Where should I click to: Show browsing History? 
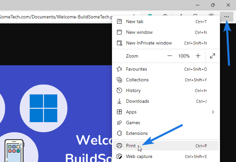pyautogui.click(x=133, y=90)
